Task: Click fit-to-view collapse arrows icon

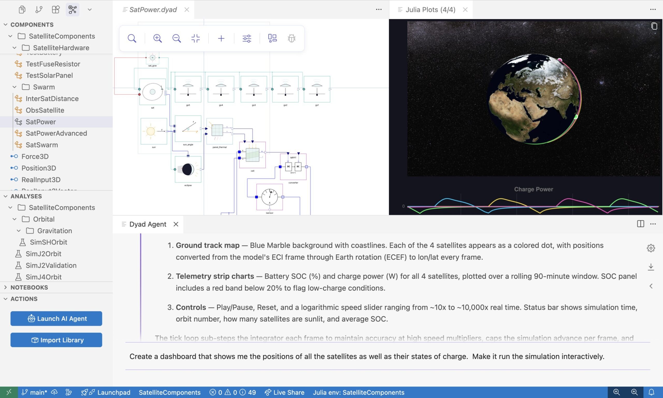Action: coord(196,38)
